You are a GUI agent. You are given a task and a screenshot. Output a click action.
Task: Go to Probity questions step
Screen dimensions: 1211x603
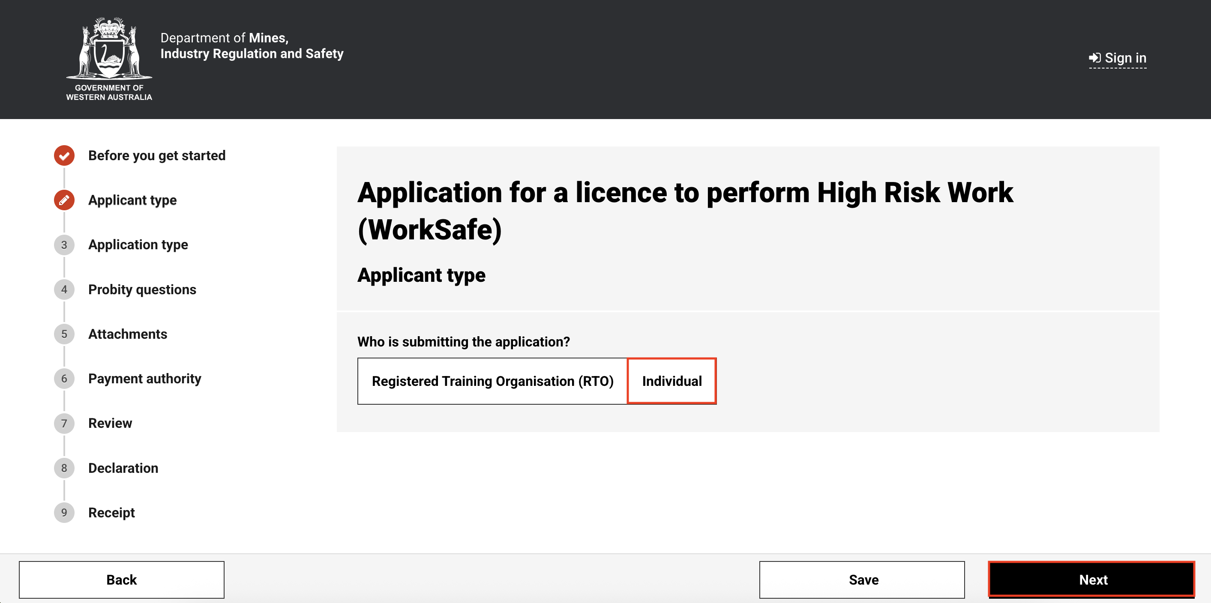(142, 290)
